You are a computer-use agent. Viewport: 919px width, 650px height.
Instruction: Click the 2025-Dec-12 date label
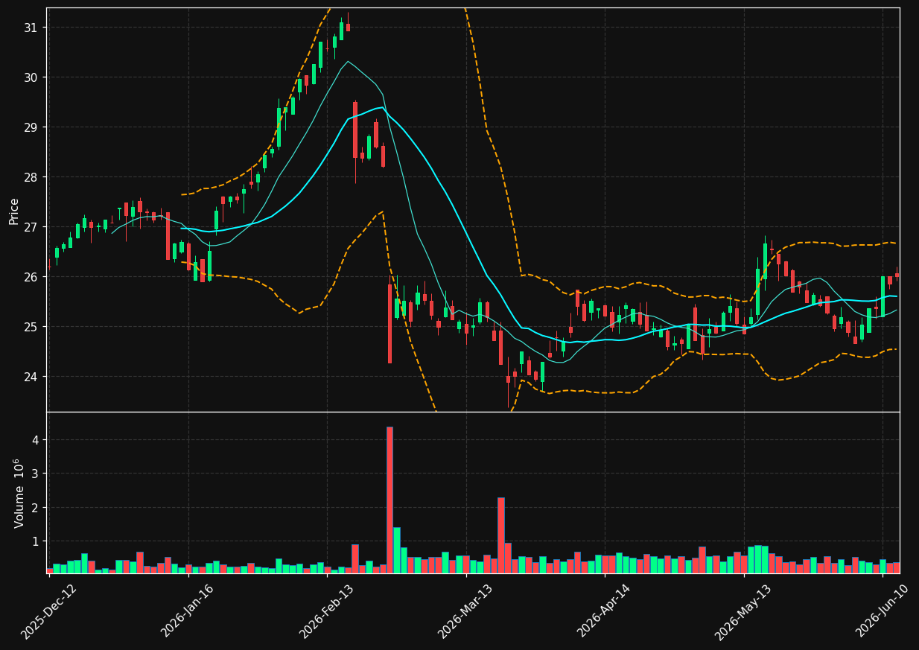click(48, 611)
